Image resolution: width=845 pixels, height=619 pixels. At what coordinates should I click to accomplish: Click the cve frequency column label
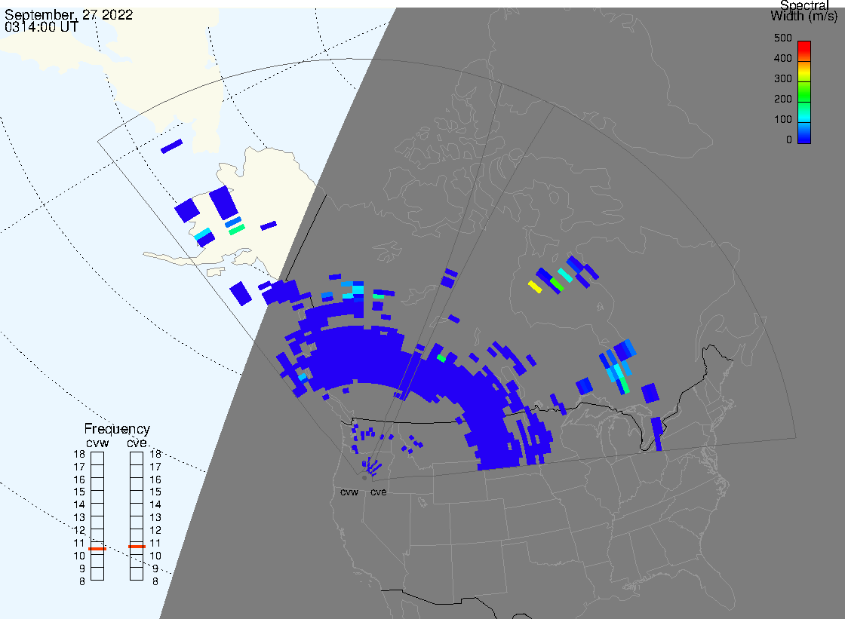137,443
